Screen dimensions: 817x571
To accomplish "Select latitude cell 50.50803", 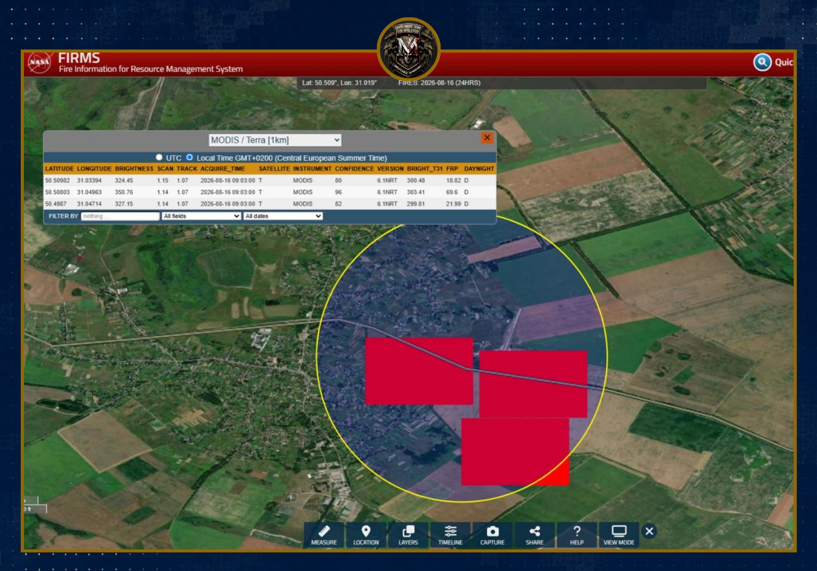I will tap(58, 192).
